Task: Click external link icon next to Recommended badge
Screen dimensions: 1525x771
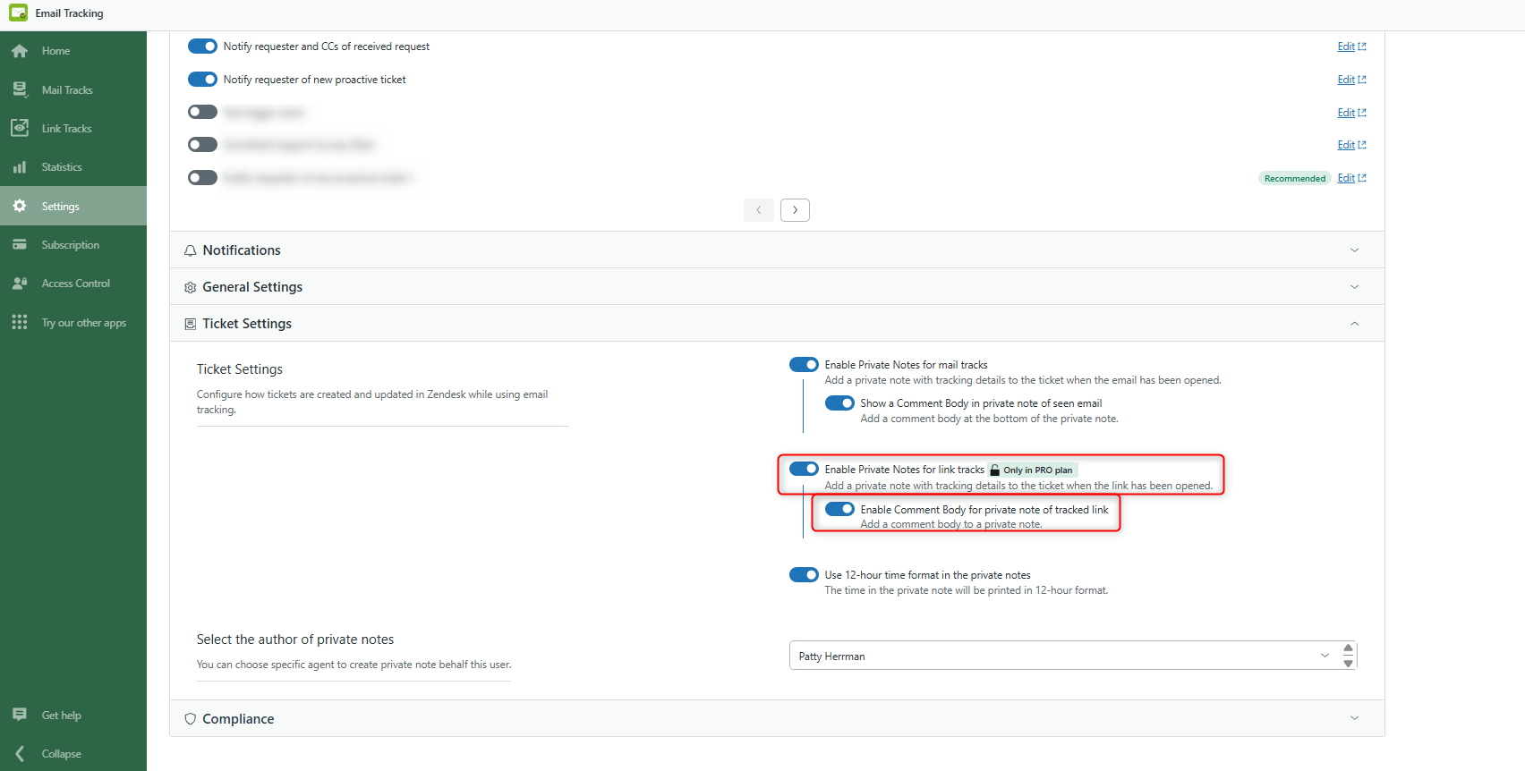Action: tap(1362, 178)
